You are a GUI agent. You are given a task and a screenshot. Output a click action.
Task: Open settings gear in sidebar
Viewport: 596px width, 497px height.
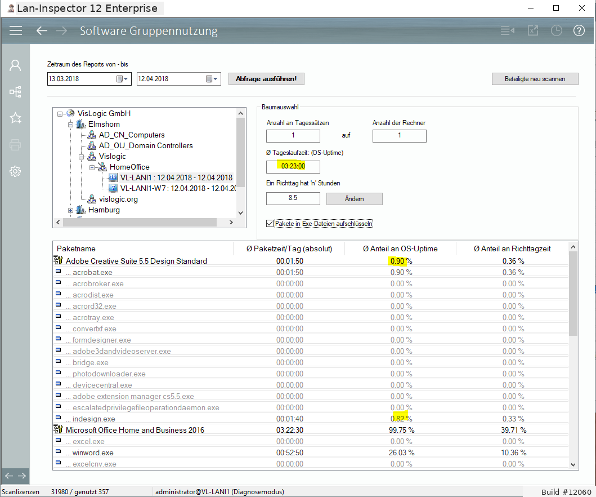click(x=15, y=171)
